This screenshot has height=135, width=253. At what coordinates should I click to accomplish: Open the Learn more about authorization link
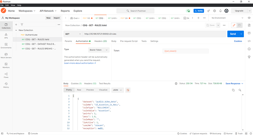coord(80,63)
